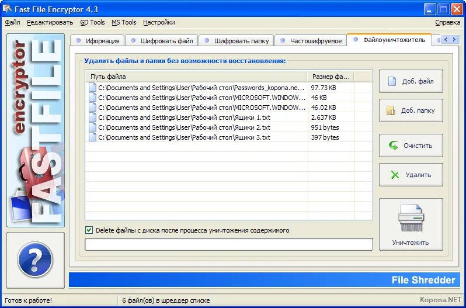Click the Очистить button
The width and height of the screenshot is (466, 308).
click(x=411, y=146)
